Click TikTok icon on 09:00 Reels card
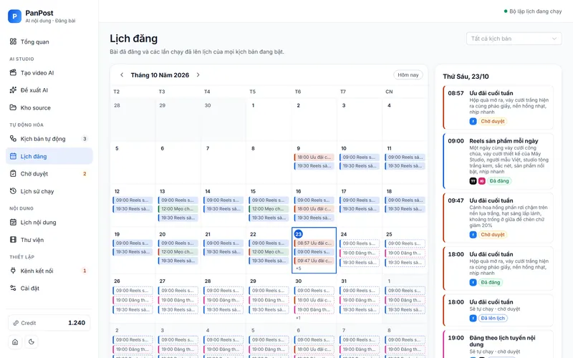This screenshot has height=358, width=573. point(473,181)
